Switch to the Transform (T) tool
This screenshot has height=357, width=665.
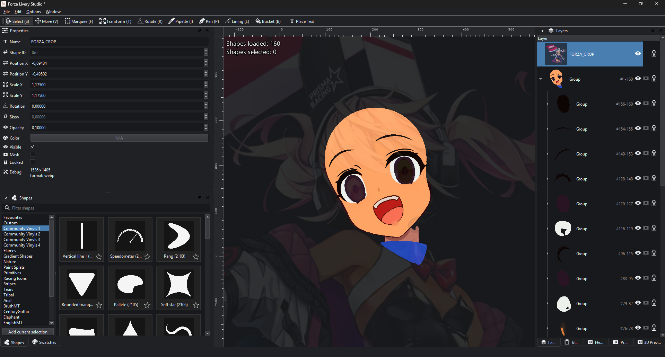(115, 21)
